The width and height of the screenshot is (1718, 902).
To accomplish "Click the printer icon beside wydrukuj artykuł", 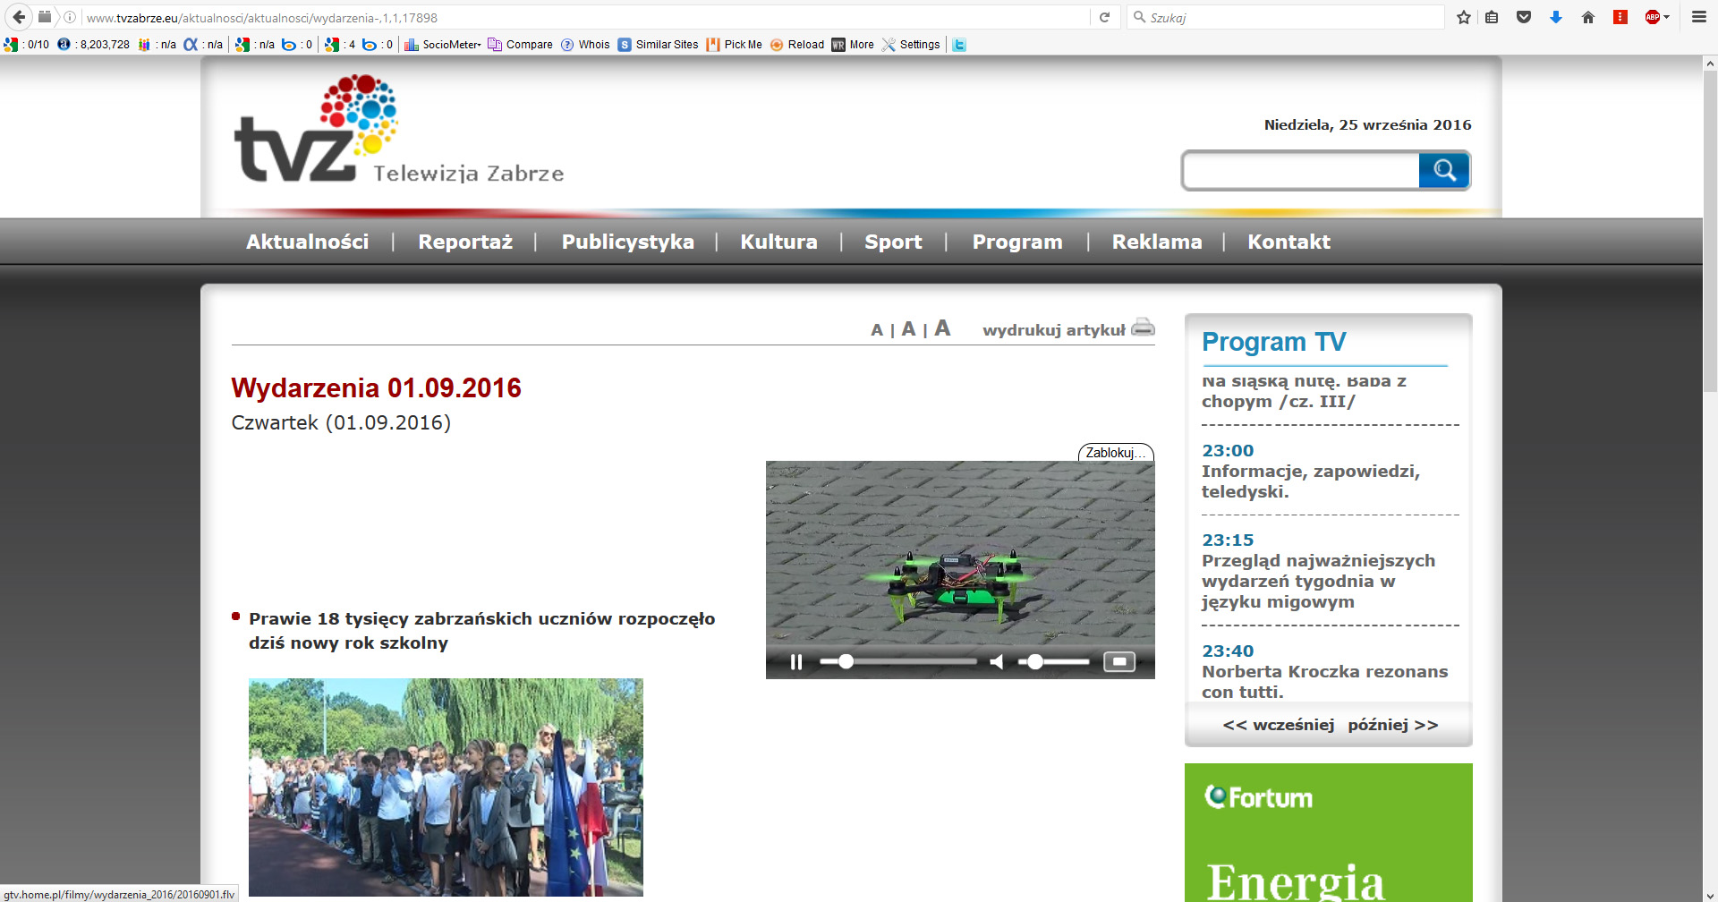I will pyautogui.click(x=1143, y=327).
